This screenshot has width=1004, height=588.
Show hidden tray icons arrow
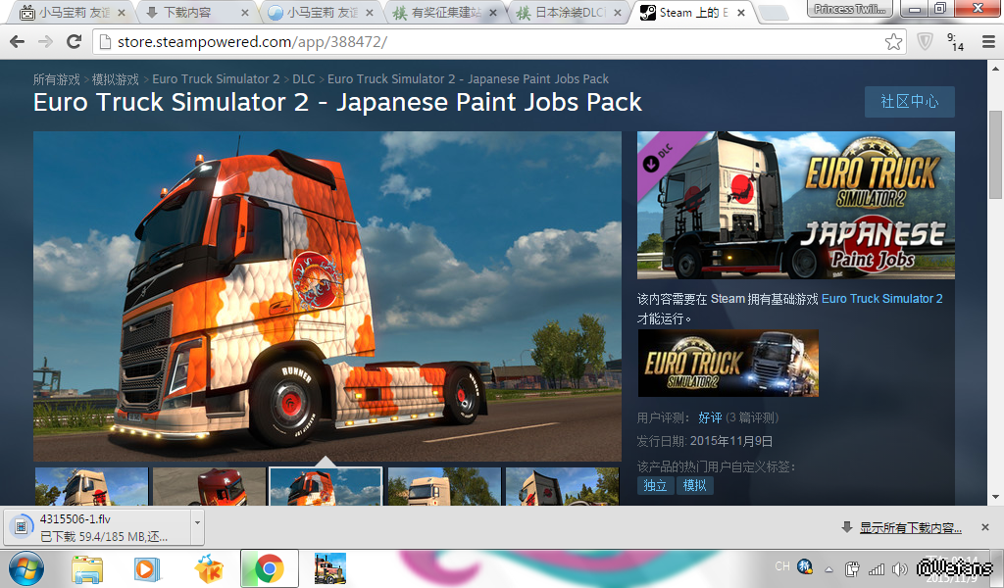click(x=829, y=568)
